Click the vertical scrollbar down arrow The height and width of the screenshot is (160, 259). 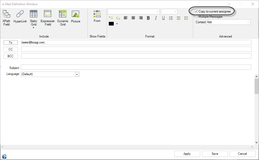pyautogui.click(x=256, y=143)
